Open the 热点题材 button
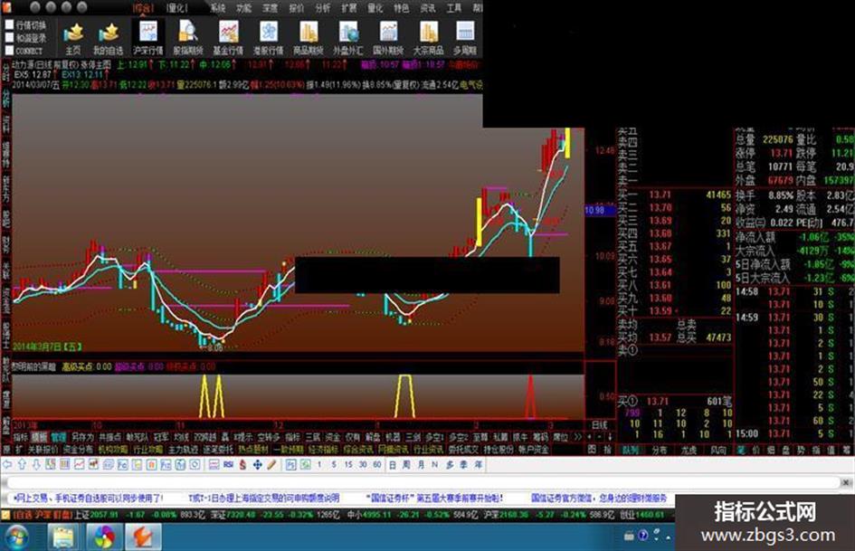The width and height of the screenshot is (855, 551). point(253,450)
